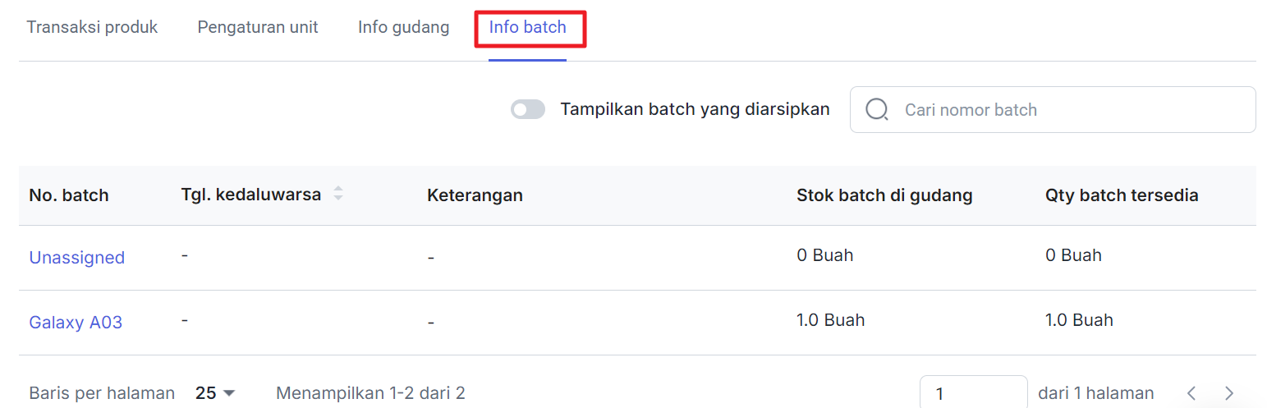Click Stok batch di gudang header
This screenshot has width=1267, height=408.
[884, 195]
